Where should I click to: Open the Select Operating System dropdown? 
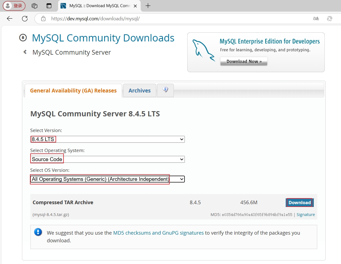tap(108, 159)
